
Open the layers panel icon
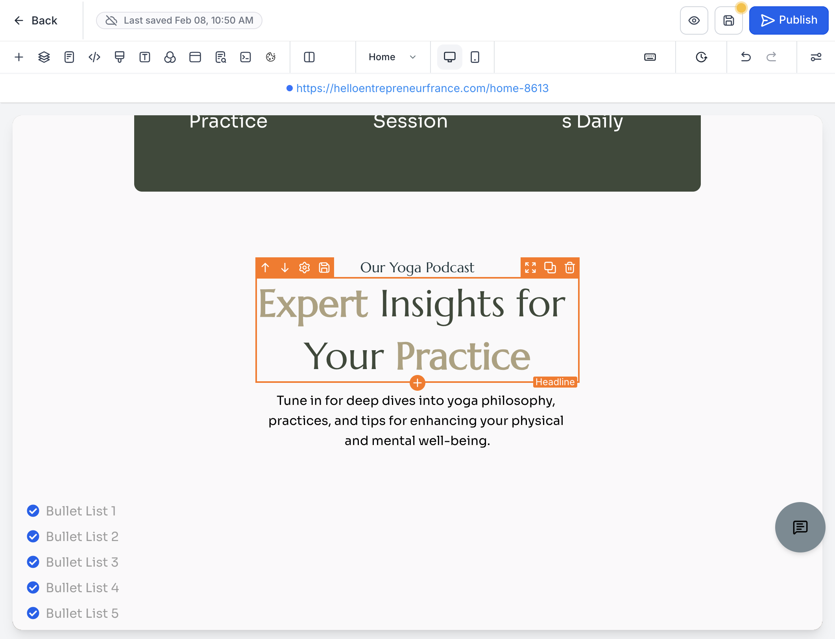(44, 57)
